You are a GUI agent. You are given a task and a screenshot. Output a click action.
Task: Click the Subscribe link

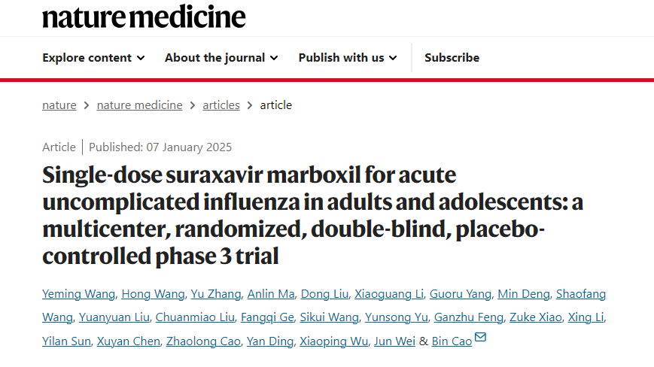[x=452, y=57]
